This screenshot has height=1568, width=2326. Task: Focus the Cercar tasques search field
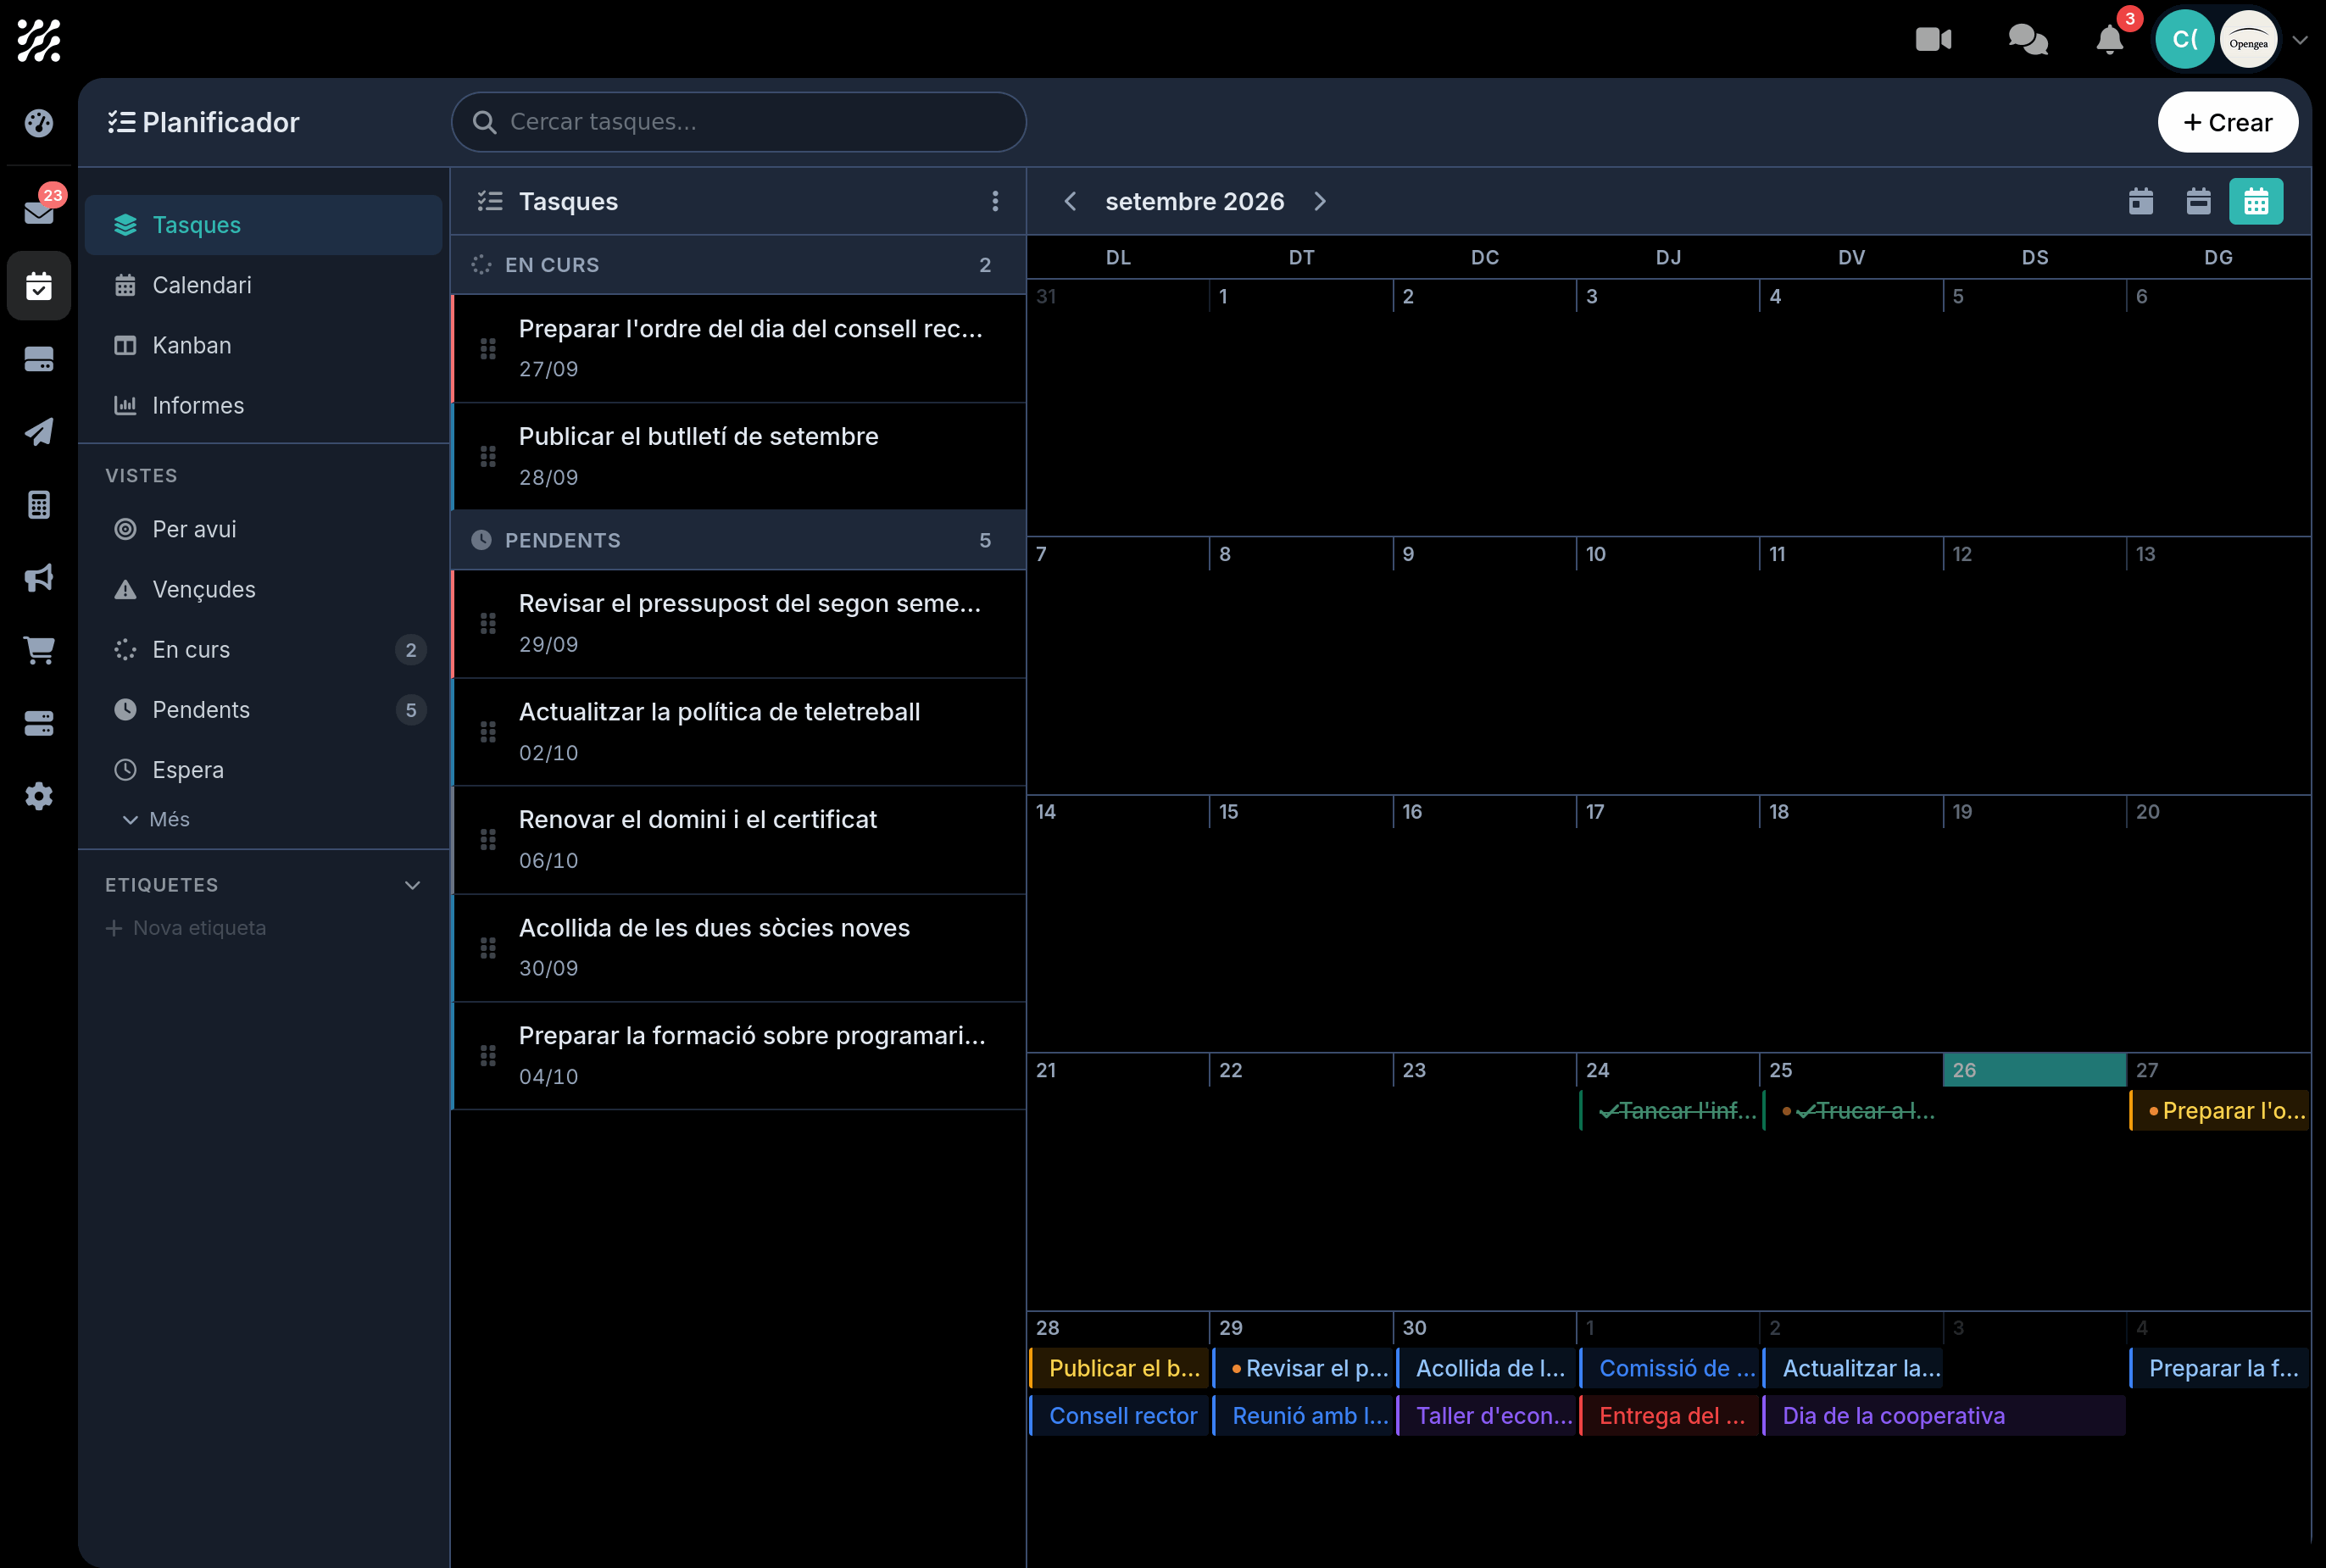[738, 122]
